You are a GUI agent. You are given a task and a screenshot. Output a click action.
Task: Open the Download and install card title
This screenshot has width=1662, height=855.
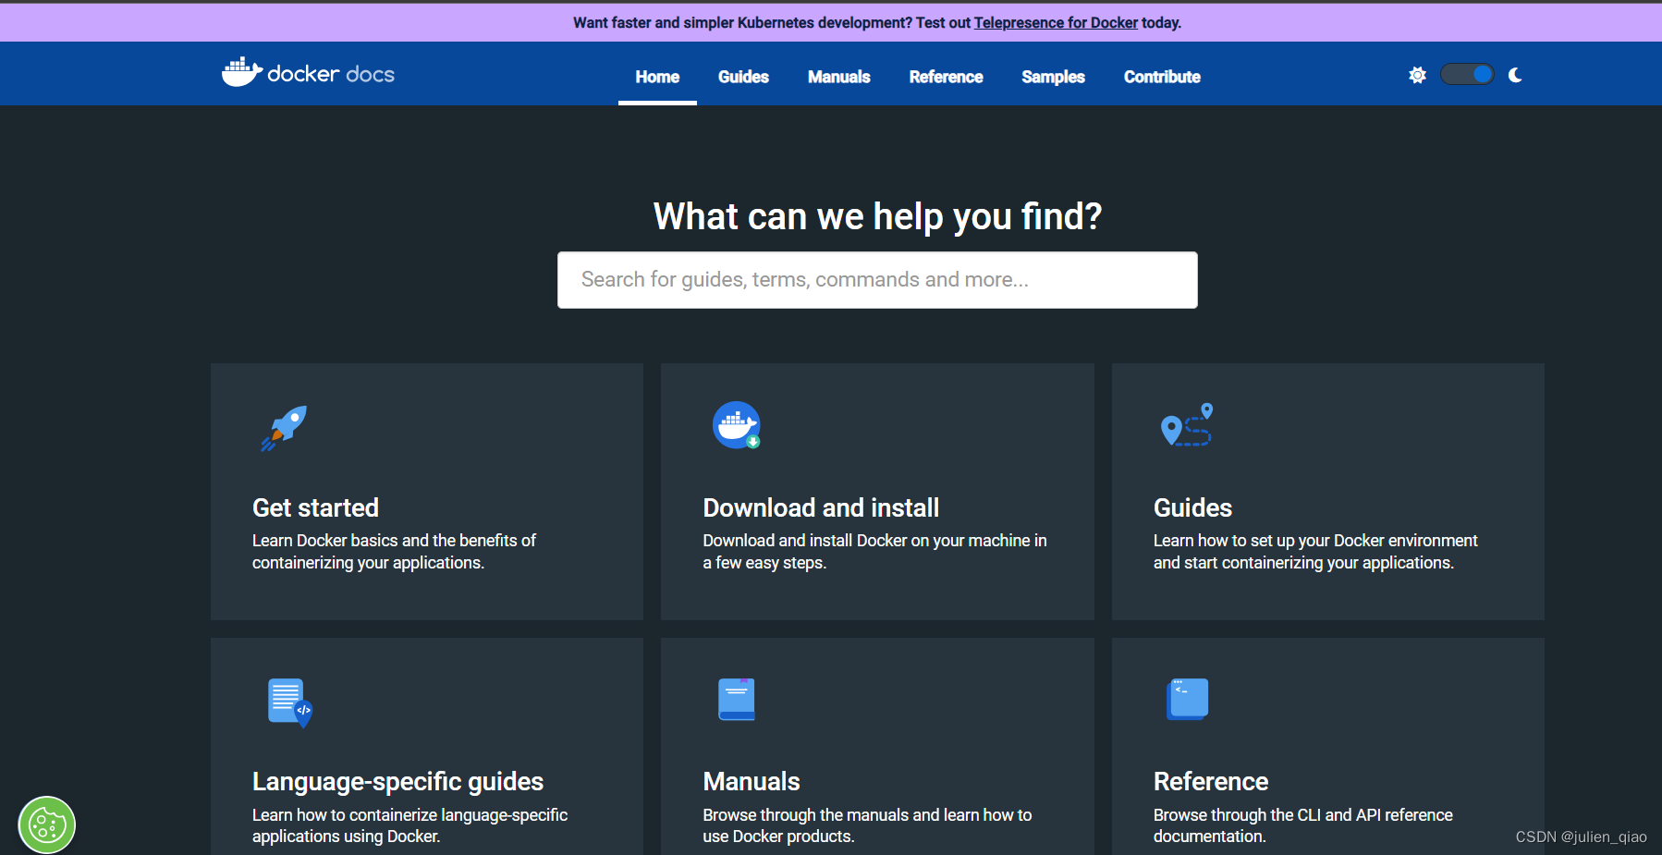point(821,507)
